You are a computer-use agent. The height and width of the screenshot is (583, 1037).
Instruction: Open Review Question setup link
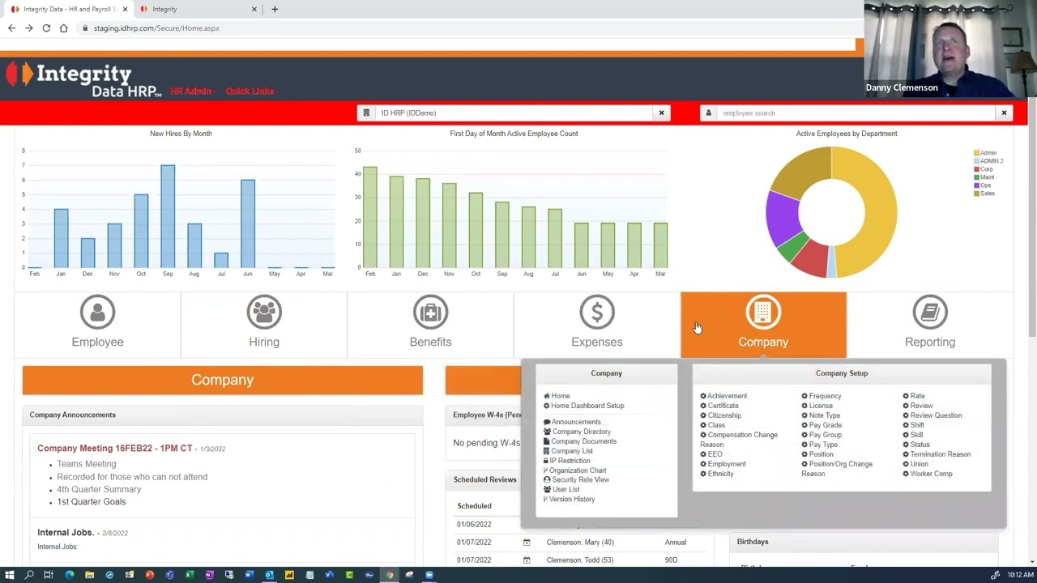point(932,415)
